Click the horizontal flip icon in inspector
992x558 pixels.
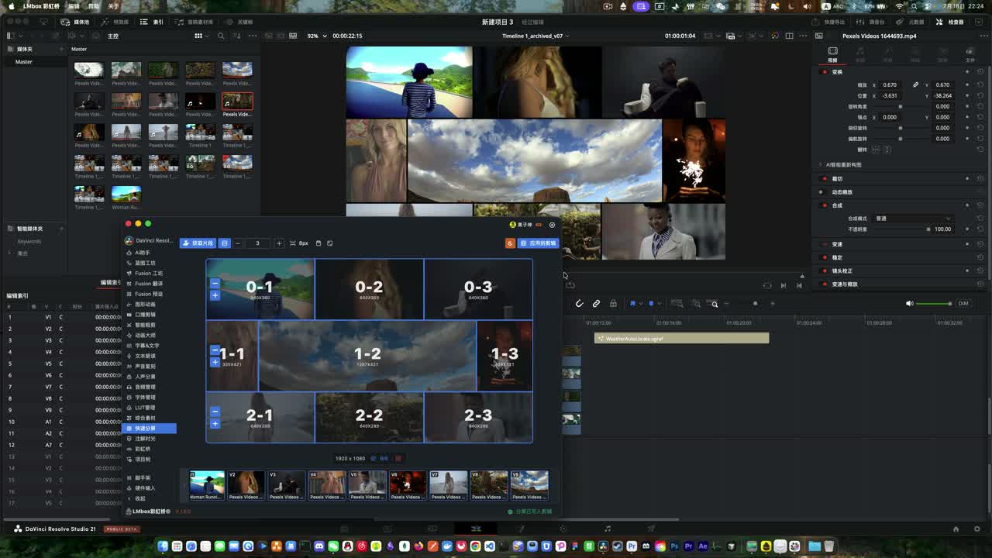(x=877, y=150)
